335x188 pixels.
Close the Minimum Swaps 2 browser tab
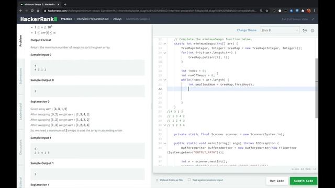point(59,4)
